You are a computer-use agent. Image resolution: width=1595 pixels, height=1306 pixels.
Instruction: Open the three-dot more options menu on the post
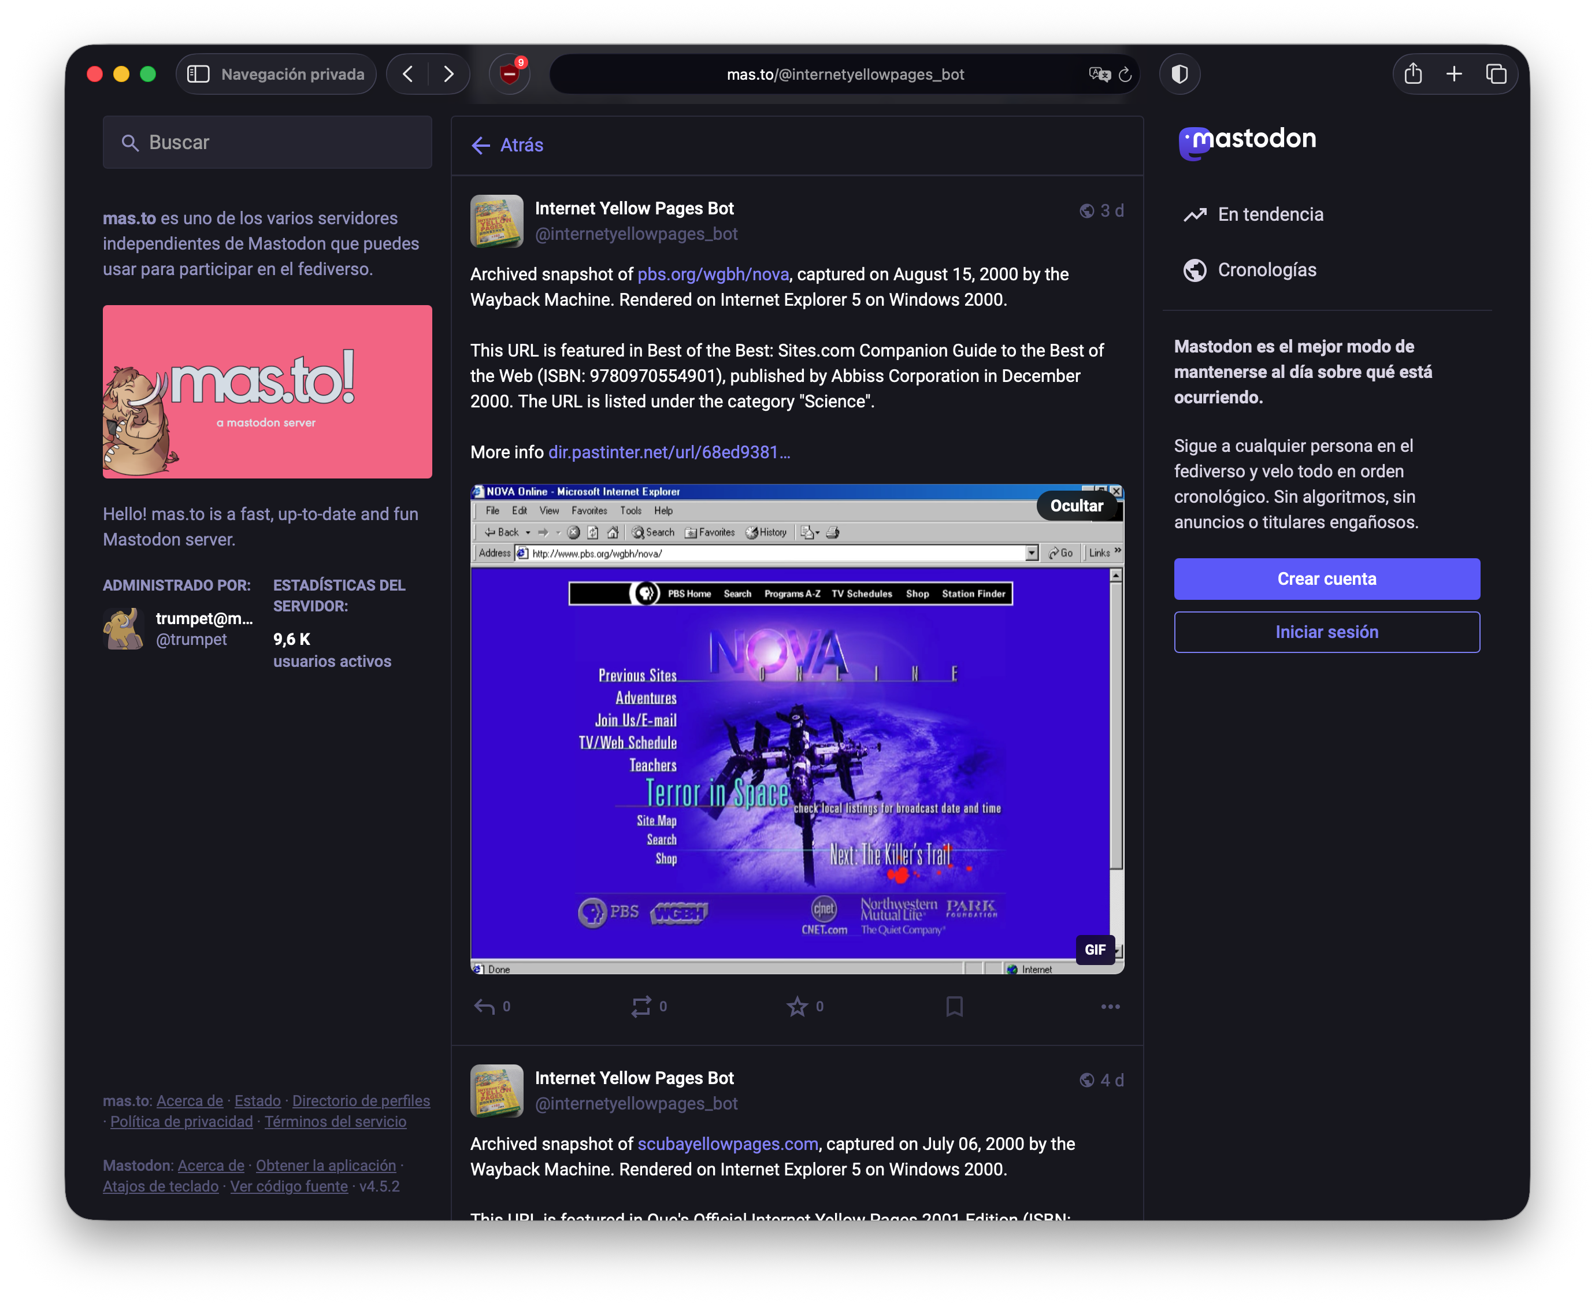tap(1111, 1007)
